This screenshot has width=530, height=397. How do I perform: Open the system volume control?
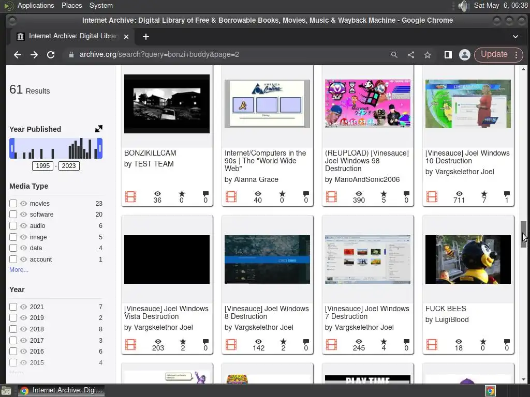463,6
